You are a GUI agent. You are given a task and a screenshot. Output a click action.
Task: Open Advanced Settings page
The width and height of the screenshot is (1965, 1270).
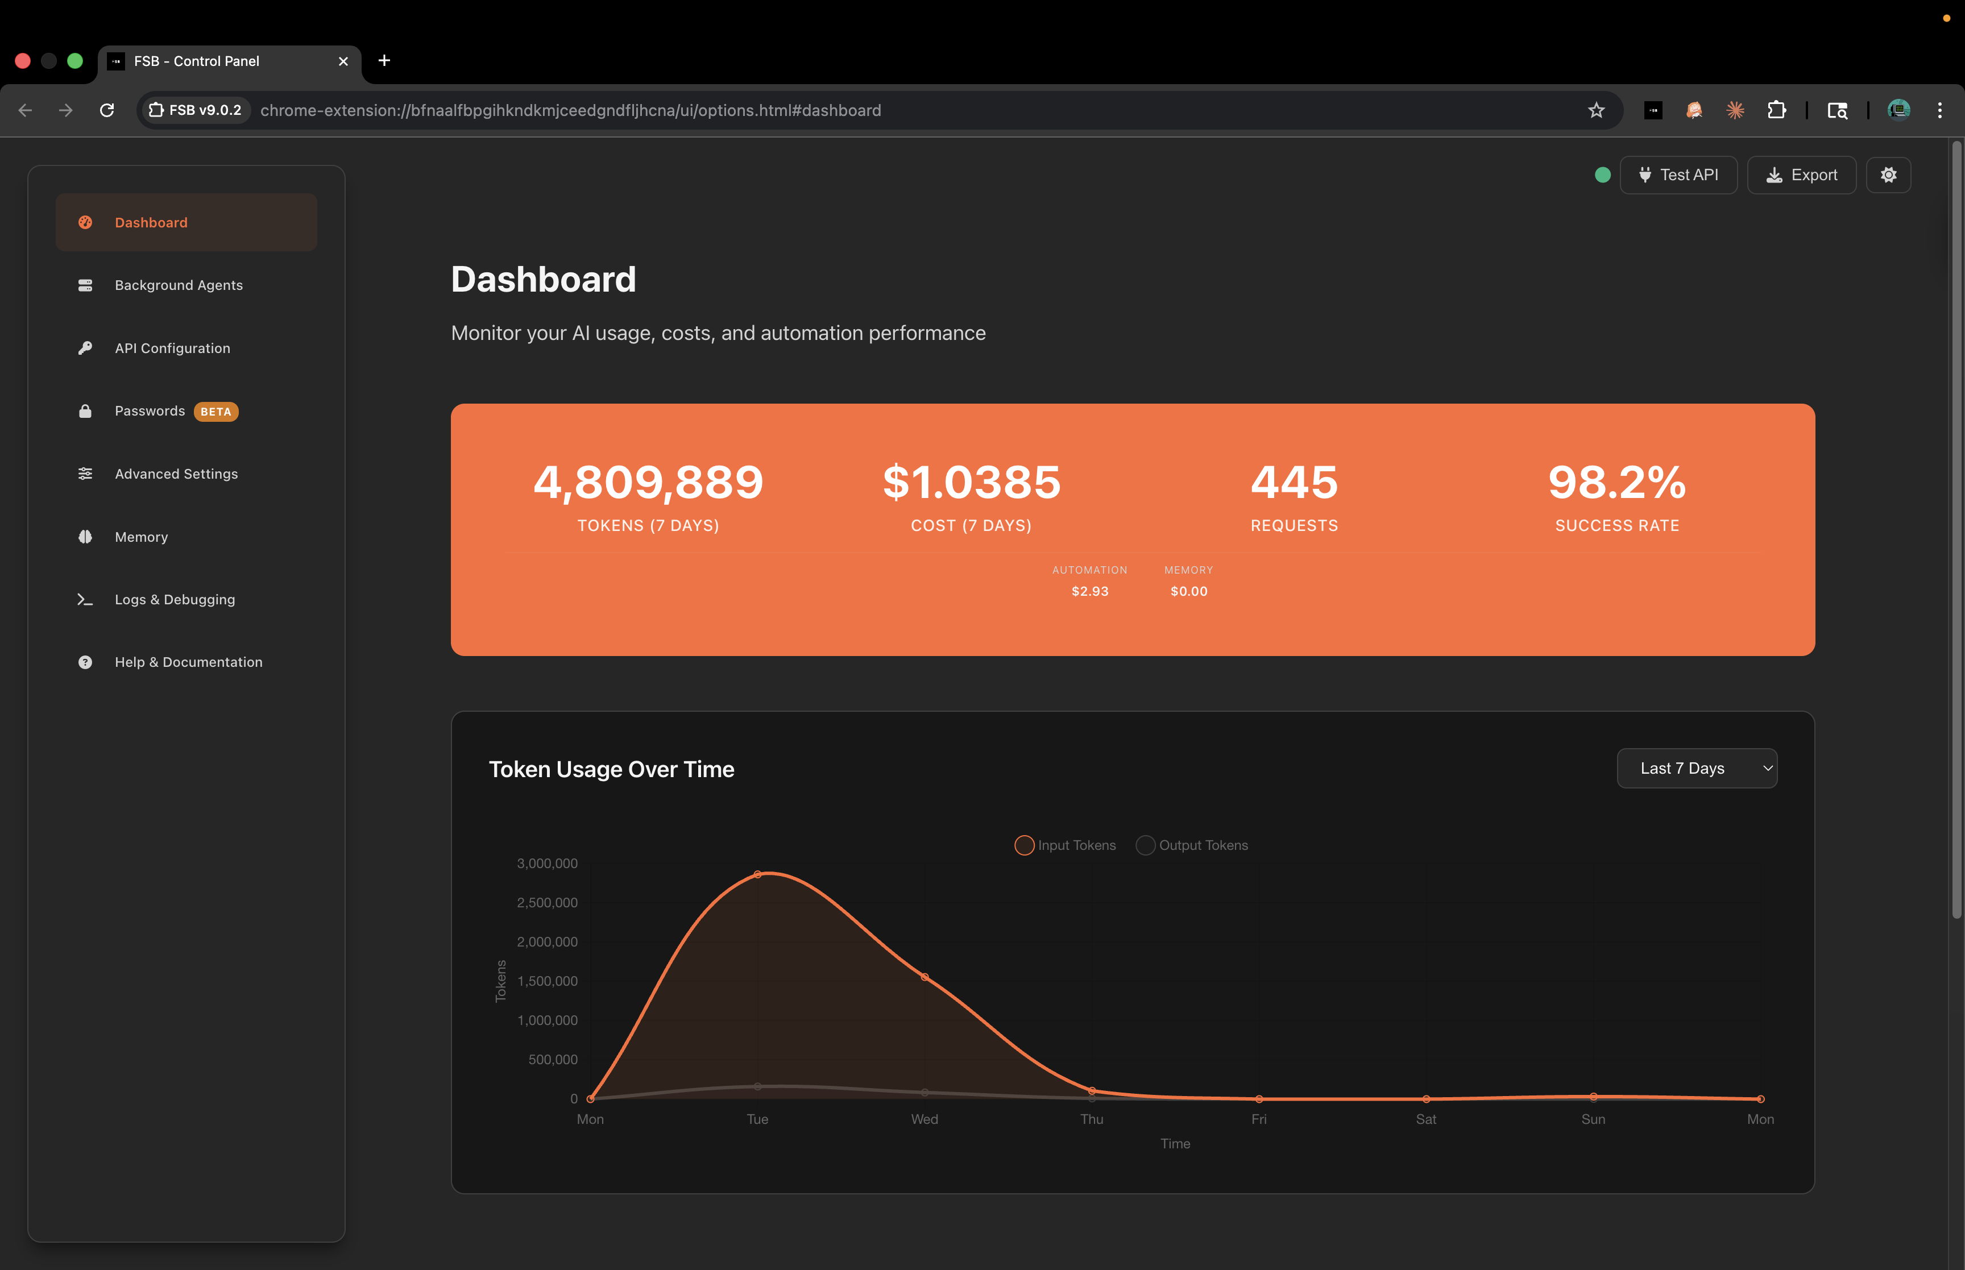point(186,474)
